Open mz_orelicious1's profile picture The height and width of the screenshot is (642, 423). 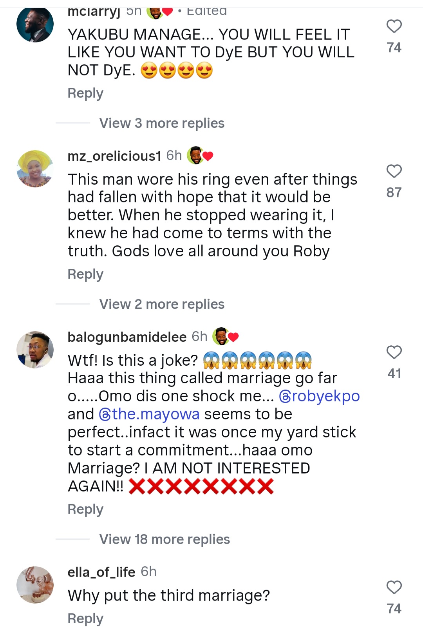(x=35, y=169)
